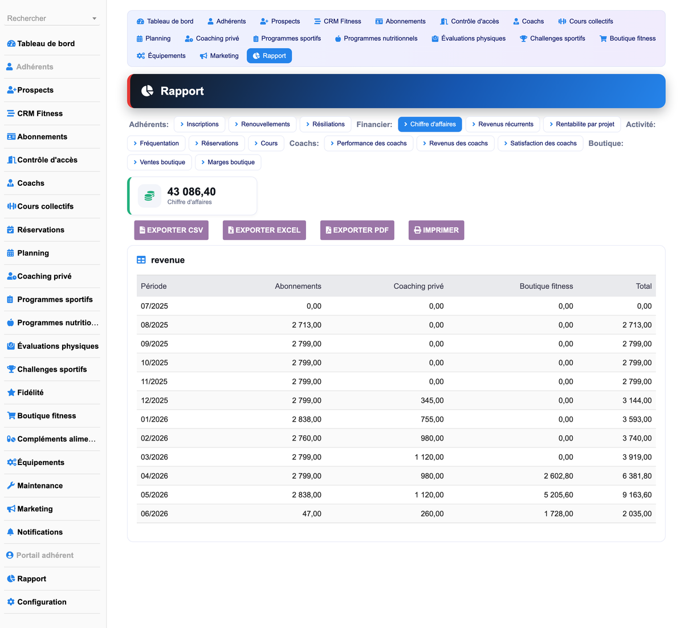Click the 345,00 coaching privé value

(432, 401)
